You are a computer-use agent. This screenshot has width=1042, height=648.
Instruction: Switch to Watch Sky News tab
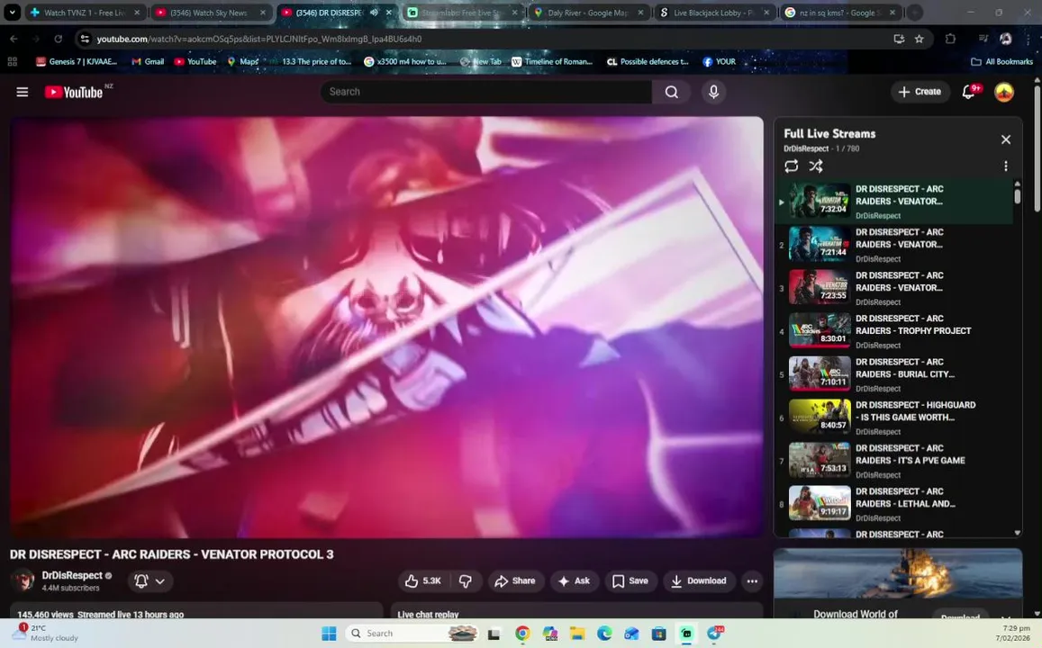[x=210, y=12]
